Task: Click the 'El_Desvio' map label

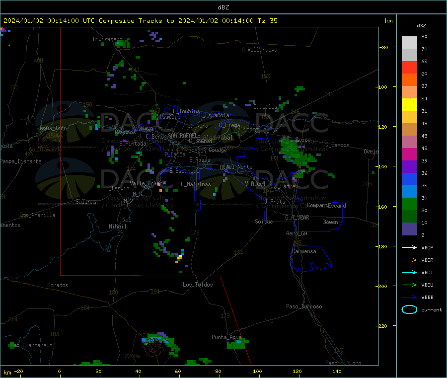Action: click(x=116, y=188)
